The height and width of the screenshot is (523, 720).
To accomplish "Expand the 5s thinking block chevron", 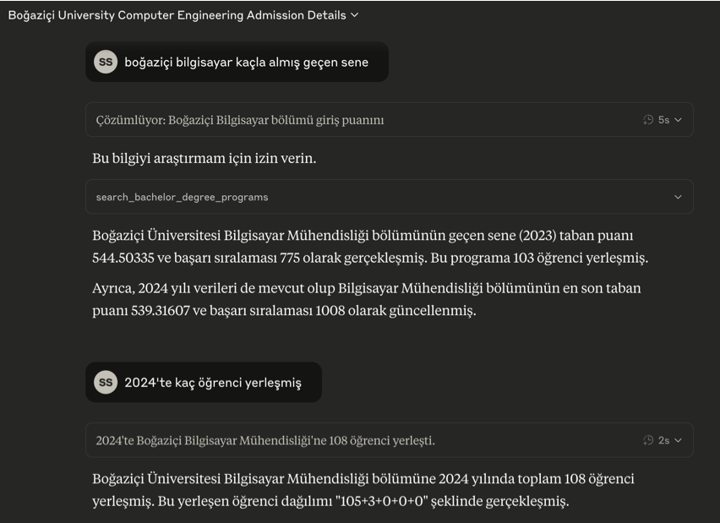I will tap(679, 120).
